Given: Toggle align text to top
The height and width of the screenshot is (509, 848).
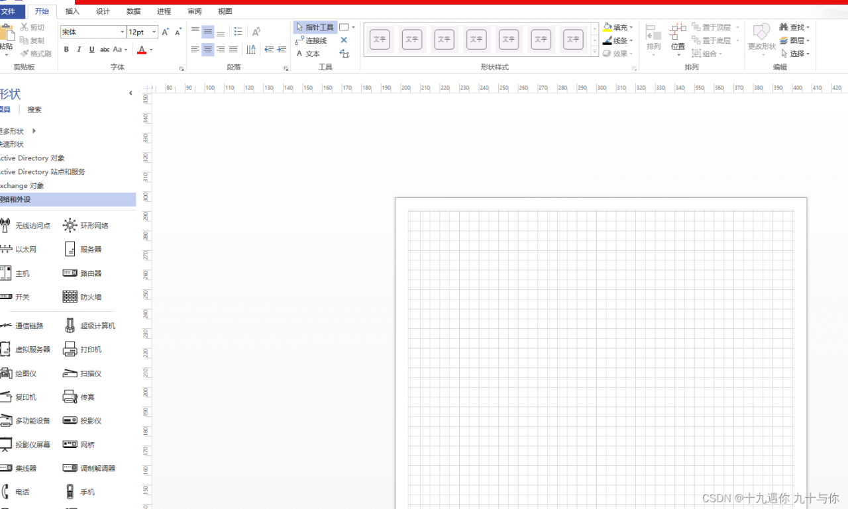Looking at the screenshot, I should [x=195, y=30].
